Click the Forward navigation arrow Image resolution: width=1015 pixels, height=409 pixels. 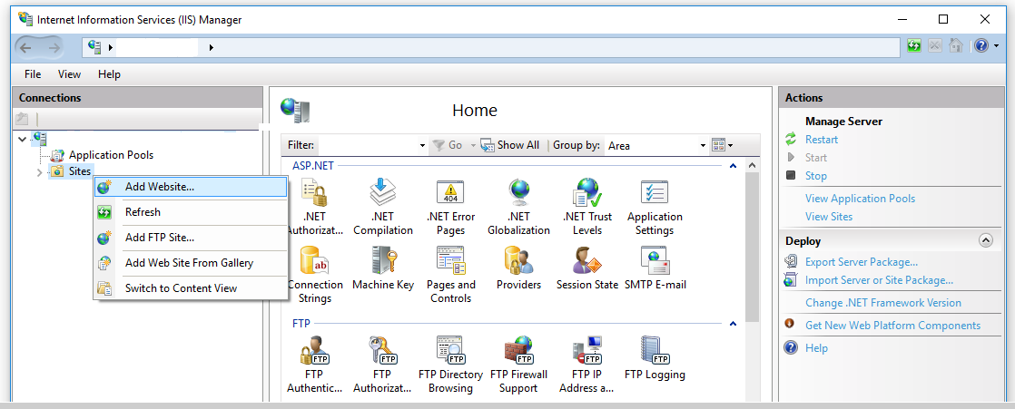pos(54,47)
